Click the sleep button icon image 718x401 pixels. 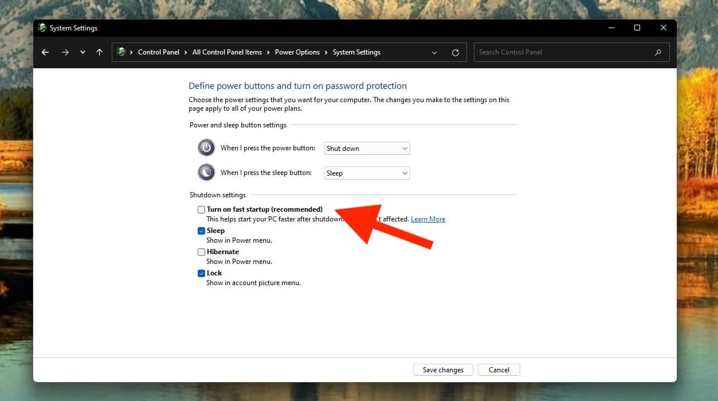(x=206, y=172)
